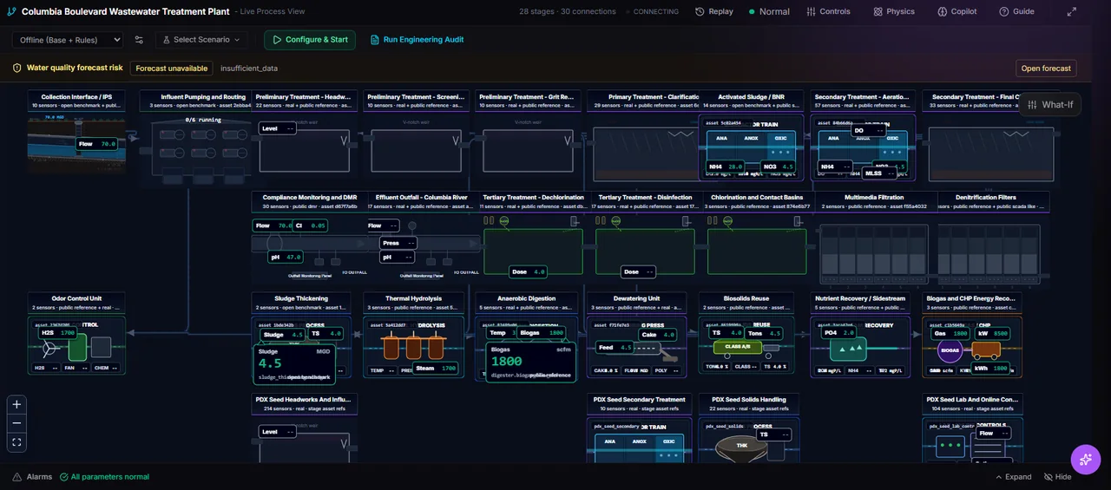The image size is (1111, 490).
Task: Zoom in with the plus control
Action: pyautogui.click(x=16, y=404)
